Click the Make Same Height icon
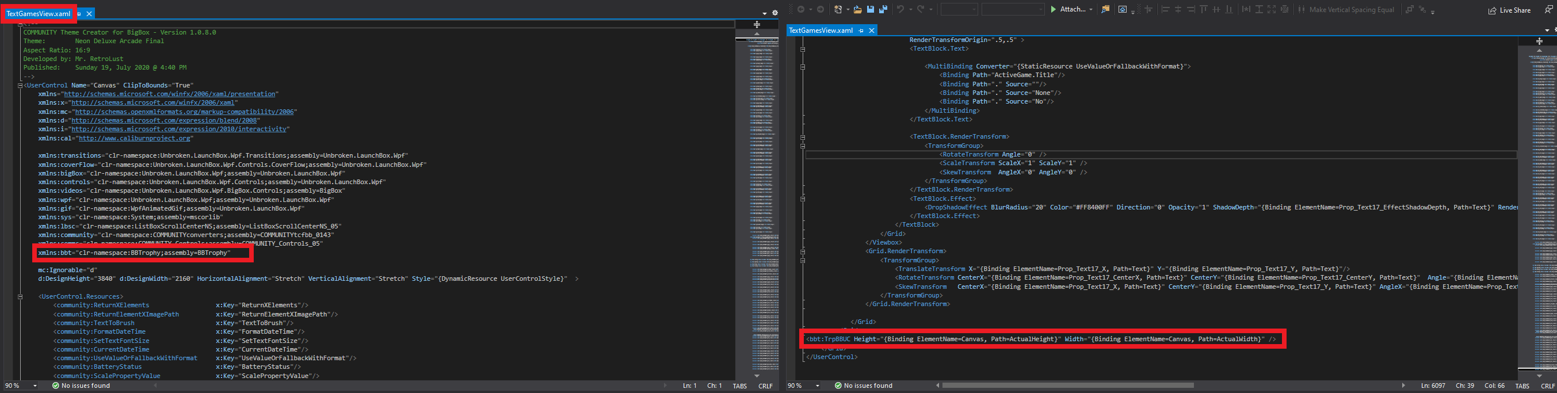Screen dimensions: 1557x393 click(x=1260, y=9)
